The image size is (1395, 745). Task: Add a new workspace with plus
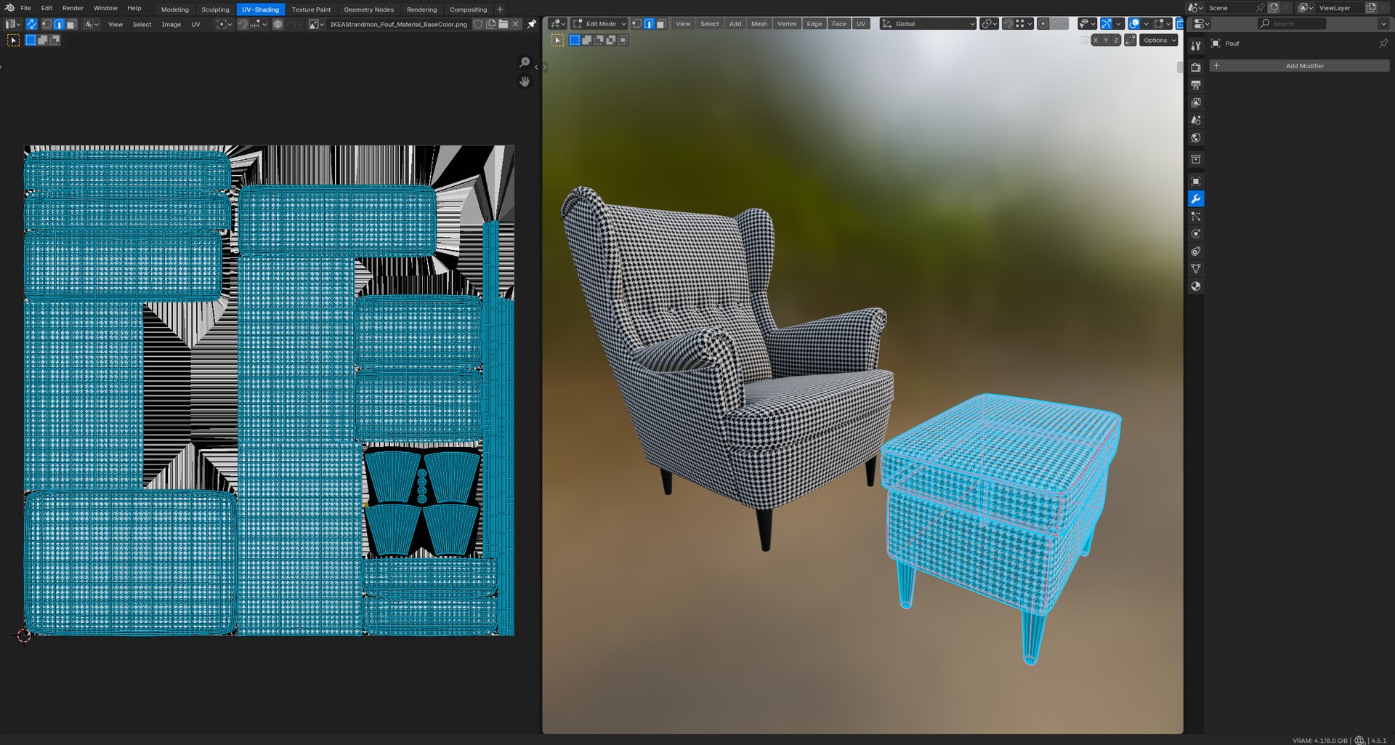point(500,9)
